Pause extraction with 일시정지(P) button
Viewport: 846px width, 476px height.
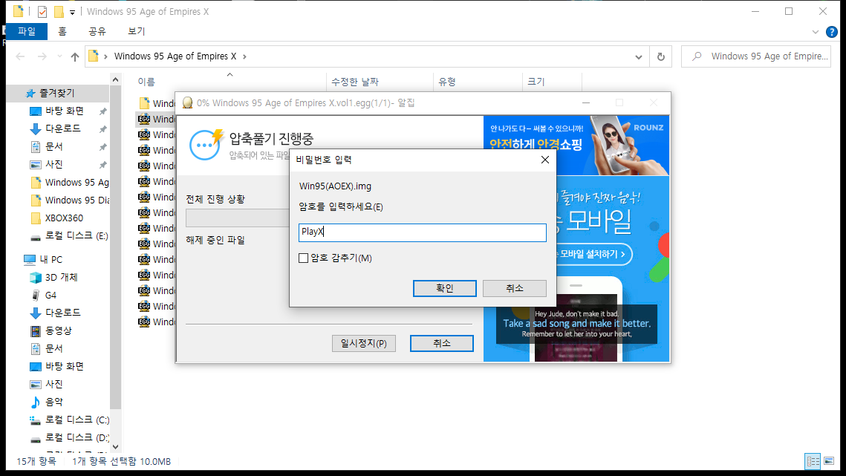point(364,343)
